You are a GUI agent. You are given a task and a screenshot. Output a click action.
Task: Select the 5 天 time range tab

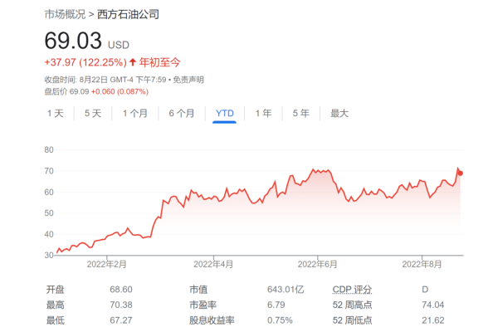click(93, 114)
